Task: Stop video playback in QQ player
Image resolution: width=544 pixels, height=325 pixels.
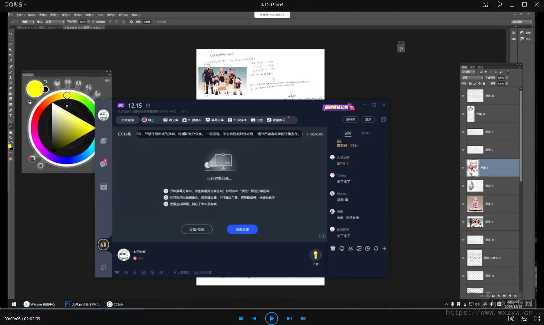Action: (x=240, y=318)
